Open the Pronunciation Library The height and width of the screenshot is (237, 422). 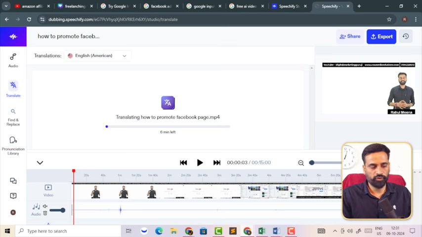pyautogui.click(x=13, y=146)
